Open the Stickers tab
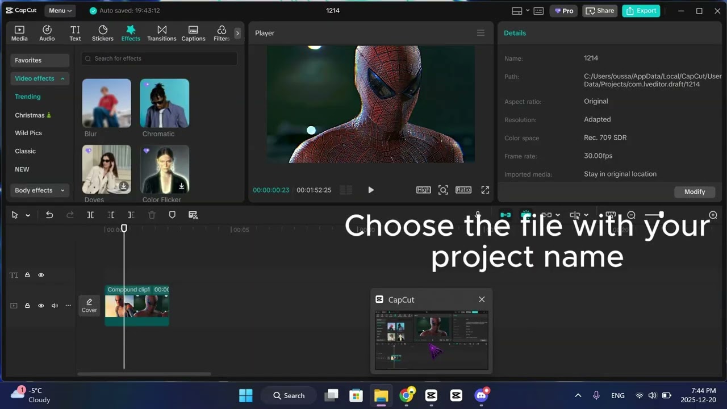 (x=103, y=34)
